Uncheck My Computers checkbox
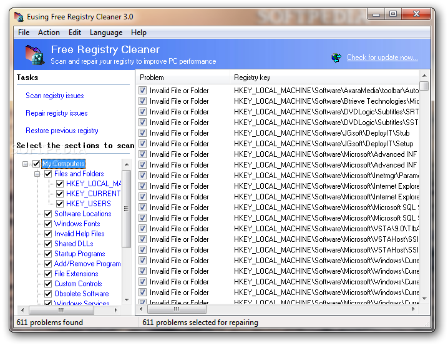 [x=36, y=164]
